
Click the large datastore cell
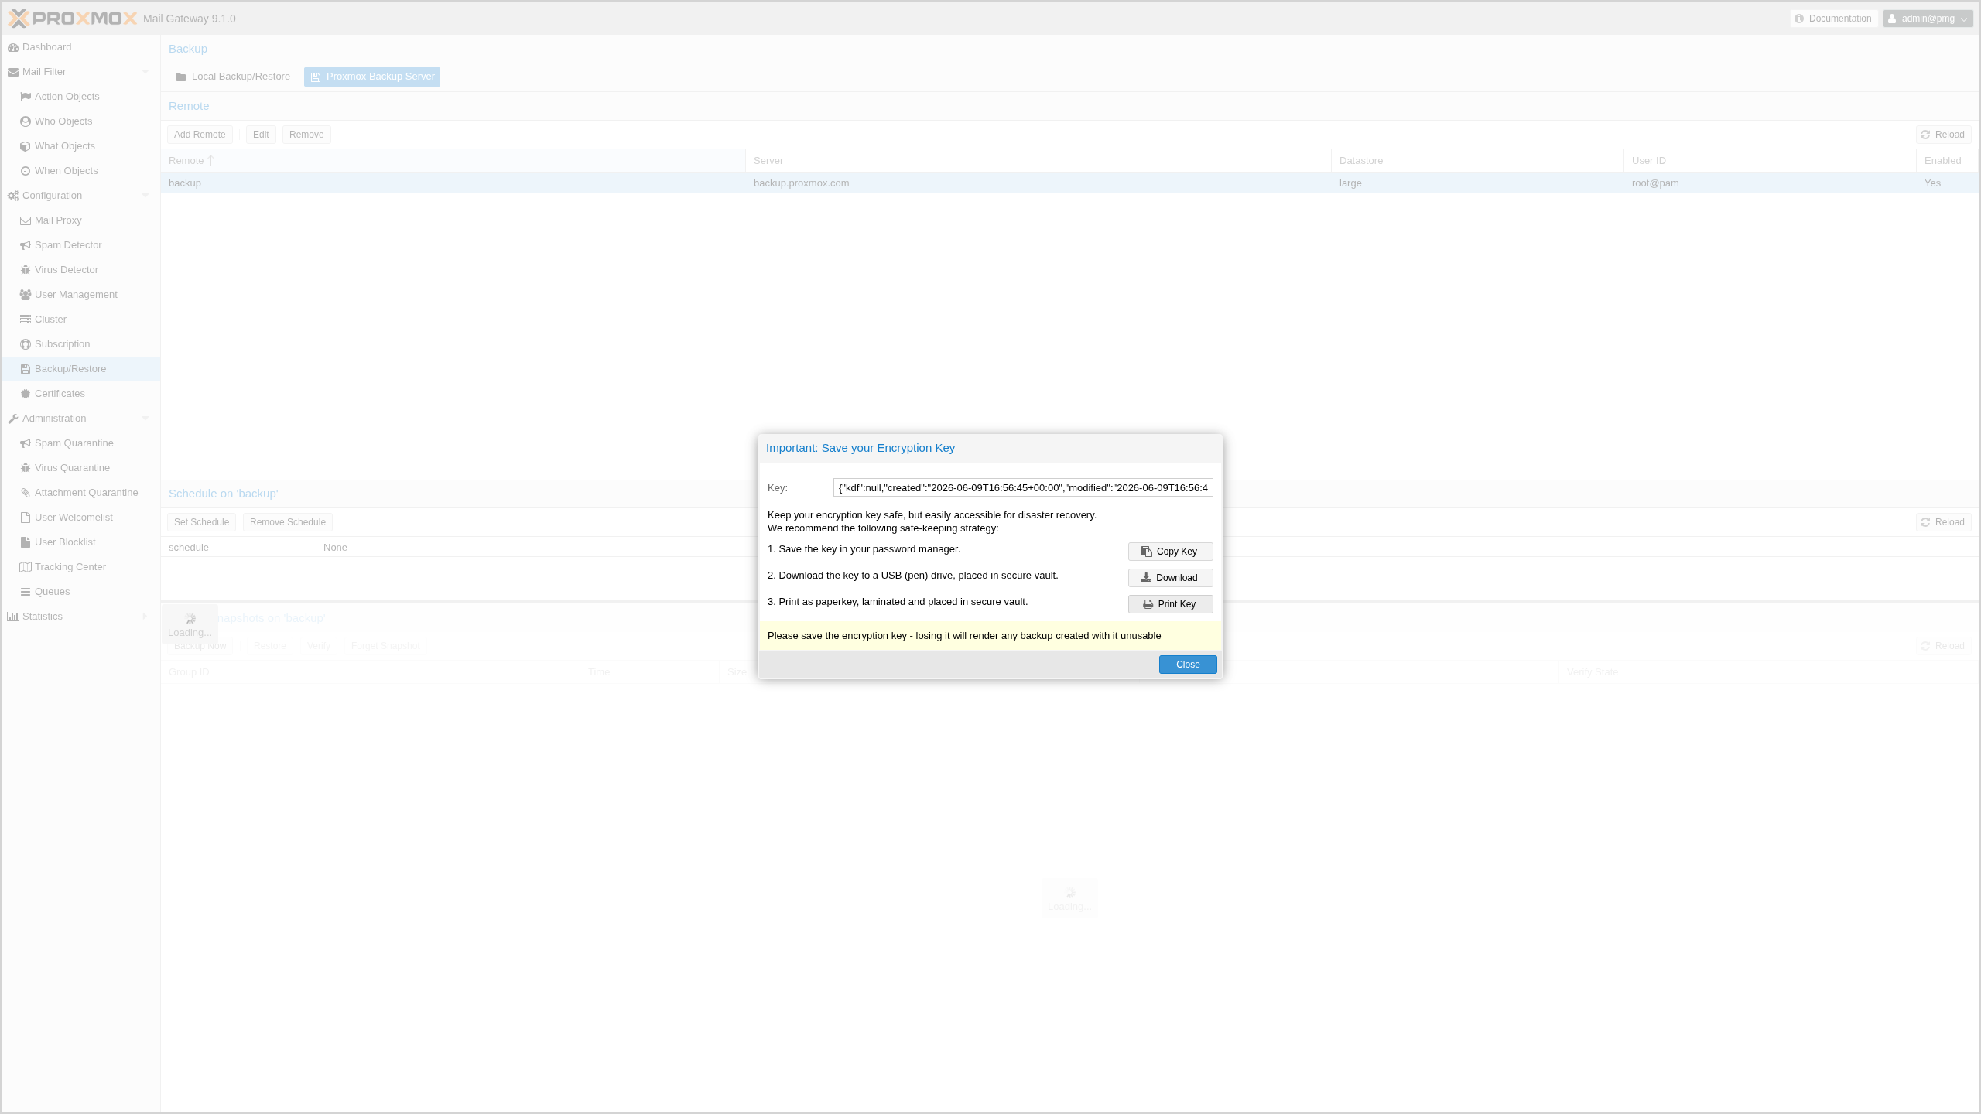click(x=1477, y=183)
